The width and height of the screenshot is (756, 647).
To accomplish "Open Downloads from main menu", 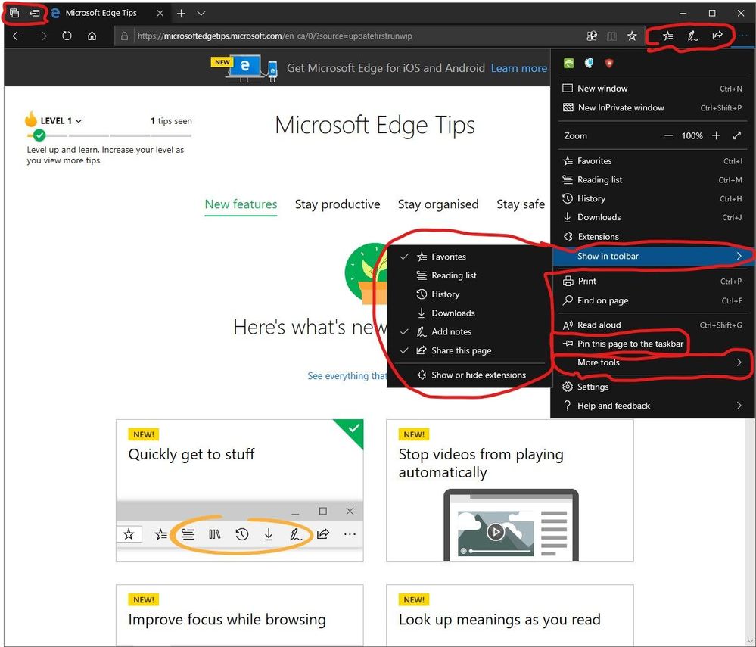I will point(653,217).
